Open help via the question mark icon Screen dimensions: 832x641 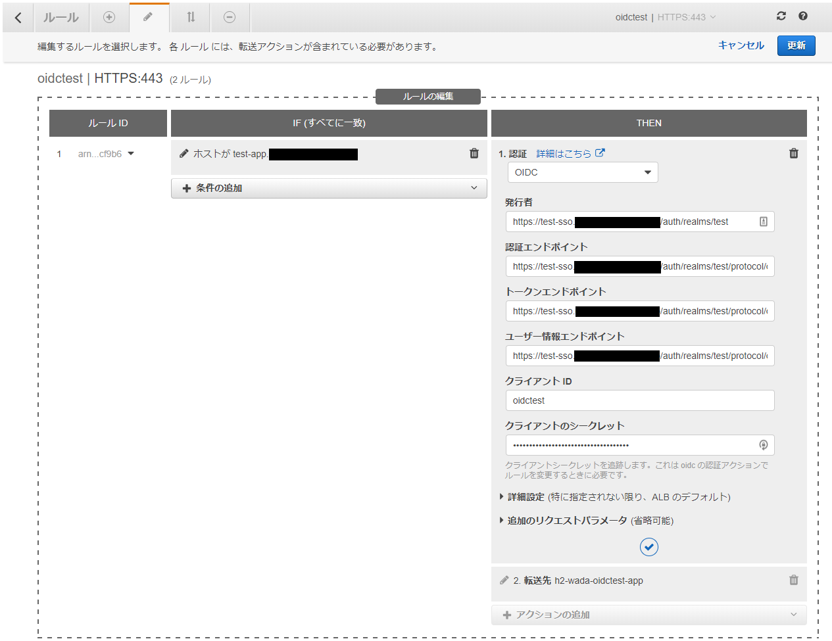(x=802, y=16)
